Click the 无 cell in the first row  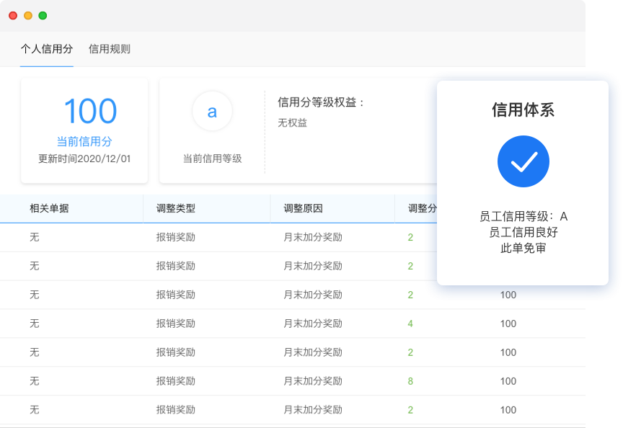point(35,237)
